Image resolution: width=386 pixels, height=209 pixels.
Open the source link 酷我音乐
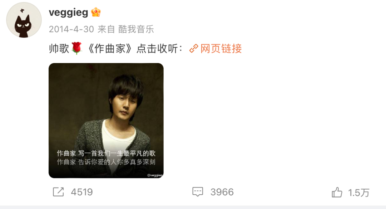[136, 29]
